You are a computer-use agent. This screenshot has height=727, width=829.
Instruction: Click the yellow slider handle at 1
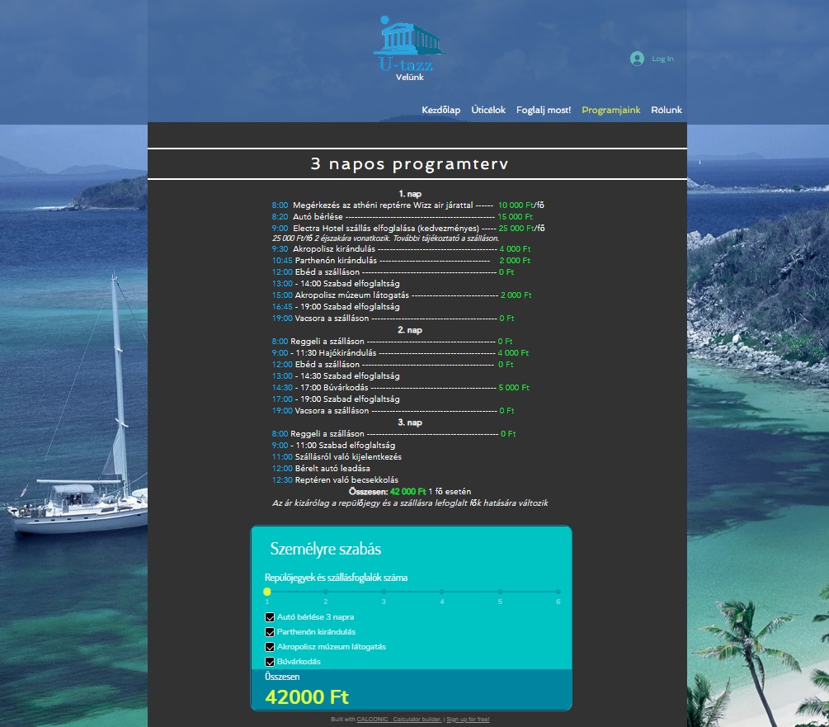pos(267,592)
